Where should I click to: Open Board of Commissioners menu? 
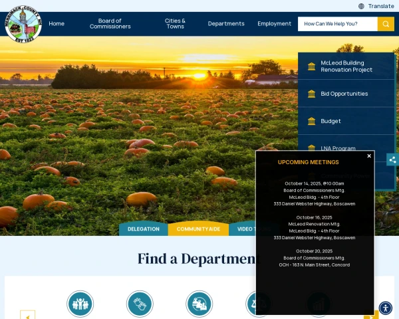pos(110,24)
